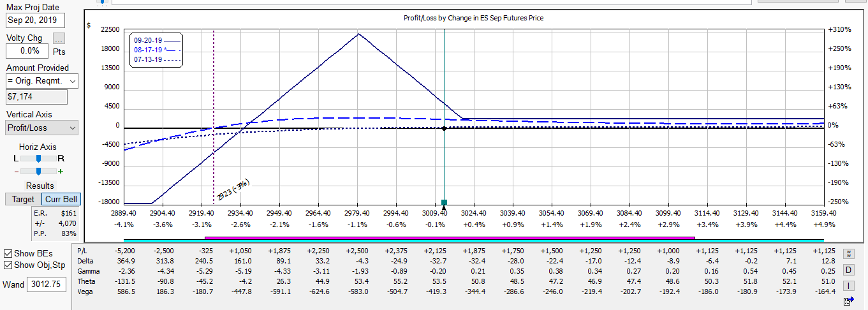Click the Vega value -164.4
The height and width of the screenshot is (310, 868).
[823, 292]
